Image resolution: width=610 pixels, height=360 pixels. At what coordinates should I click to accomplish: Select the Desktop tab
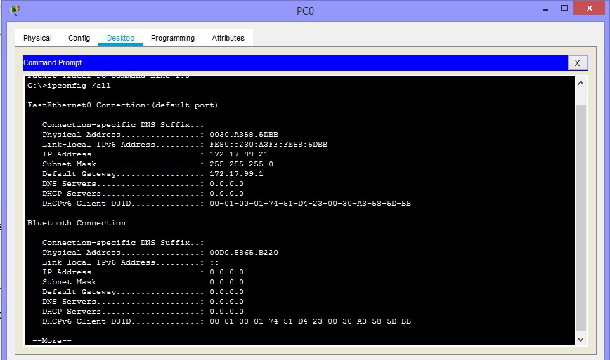120,38
